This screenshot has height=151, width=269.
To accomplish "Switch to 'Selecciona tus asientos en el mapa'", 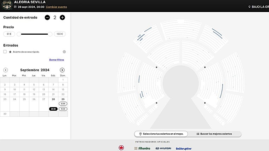I will tap(161, 134).
